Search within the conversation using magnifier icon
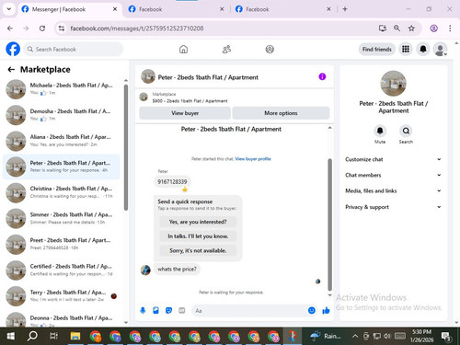Image resolution: width=460 pixels, height=345 pixels. [406, 131]
